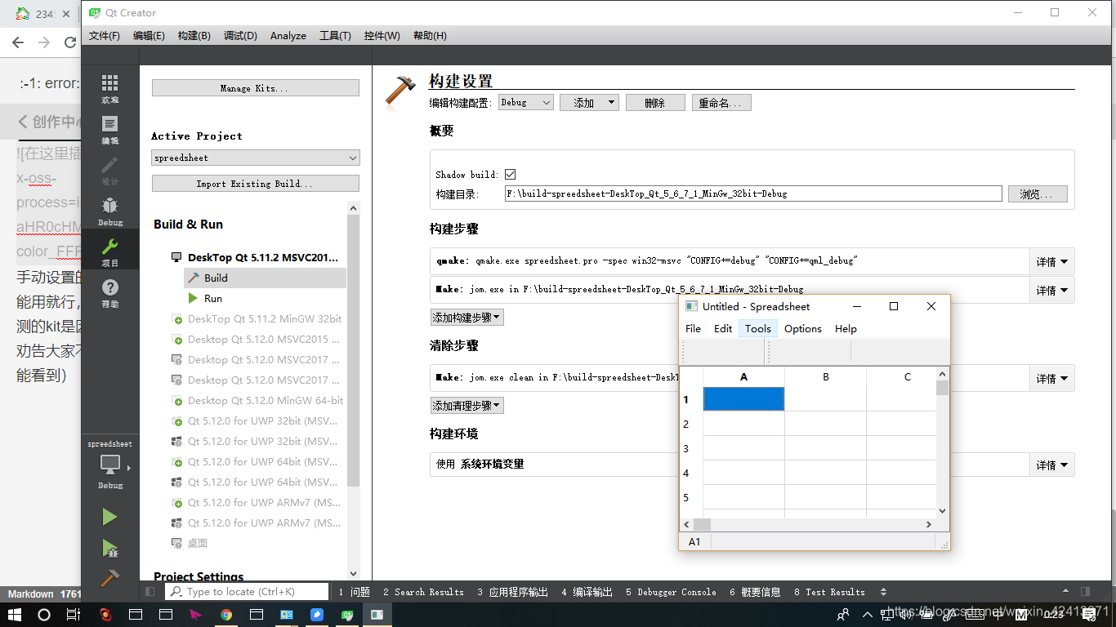Switch to the Edit mode (编辑) icon

click(x=109, y=130)
